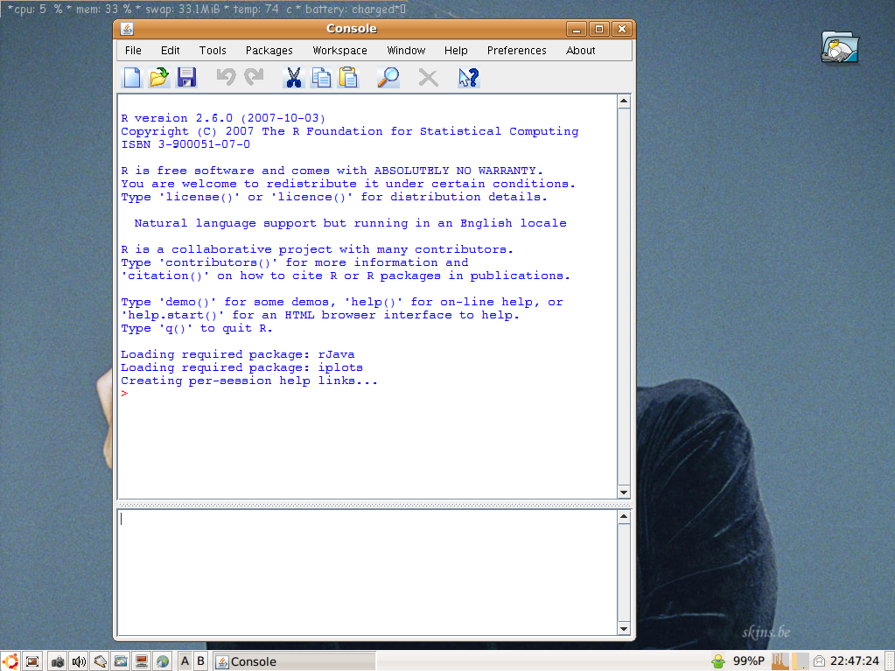The image size is (895, 671).
Task: Launch the camera screenshot taskbar icon
Action: (x=58, y=661)
